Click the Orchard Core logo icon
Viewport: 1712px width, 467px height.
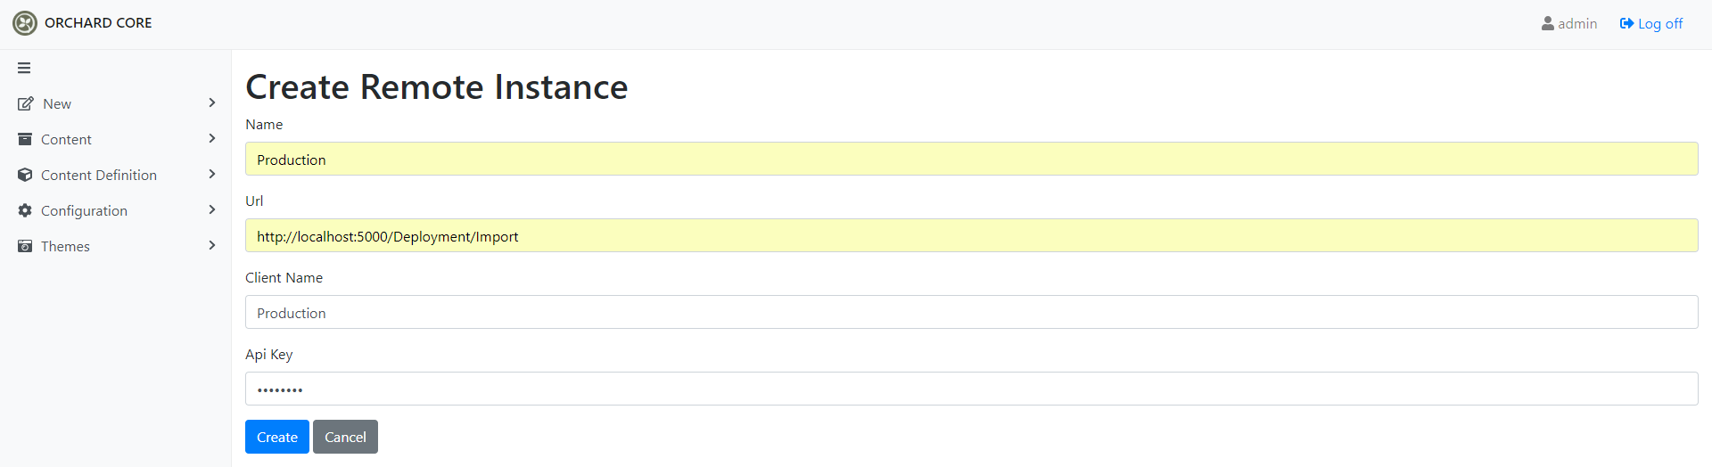(25, 23)
